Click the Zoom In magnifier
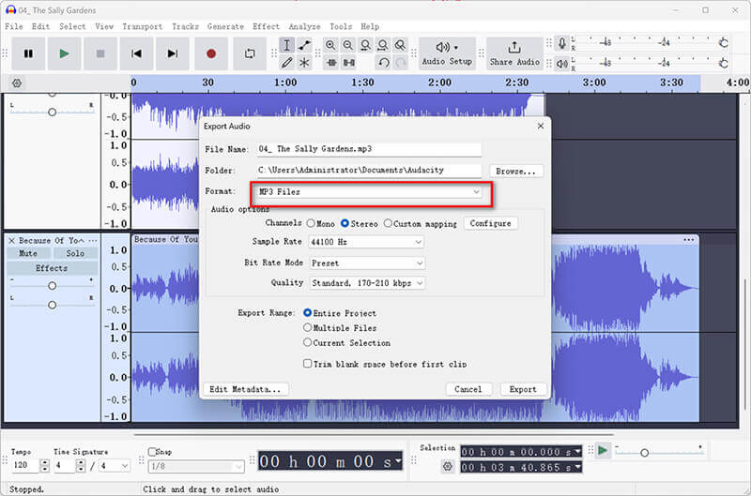The image size is (751, 496). (x=330, y=45)
